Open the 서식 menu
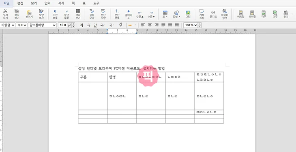The height and width of the screenshot is (152, 296). pyautogui.click(x=61, y=3)
